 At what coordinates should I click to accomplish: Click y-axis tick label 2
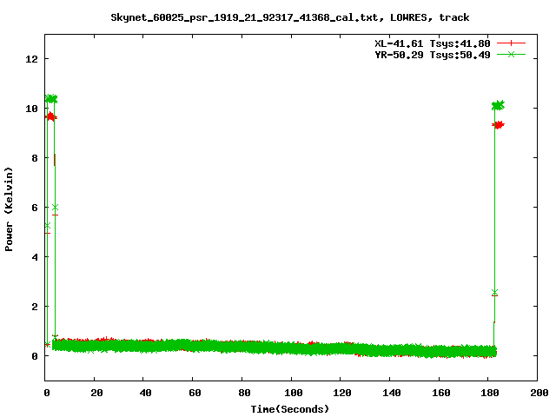coord(35,307)
